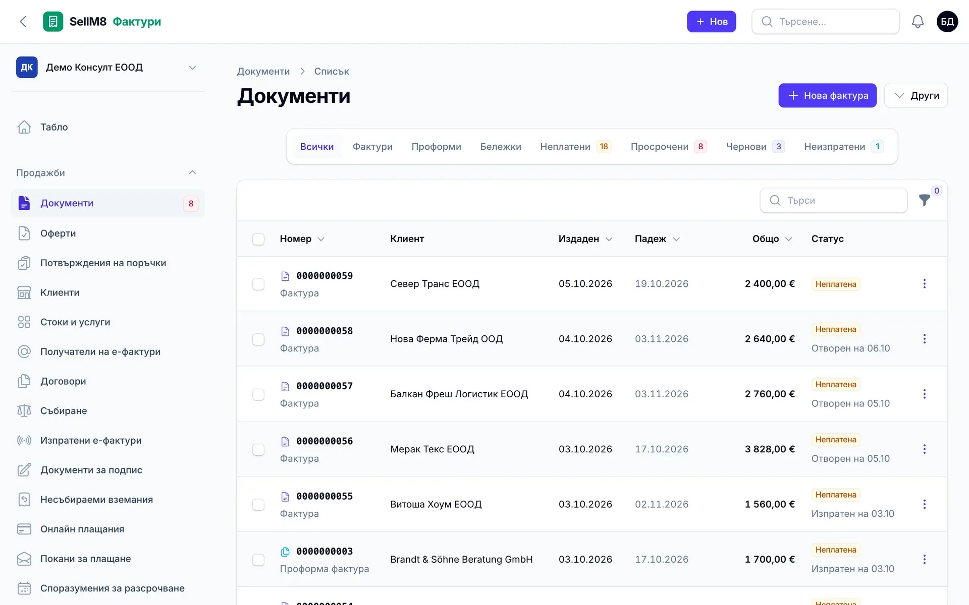Sort by Номер column
969x605 pixels.
(302, 239)
